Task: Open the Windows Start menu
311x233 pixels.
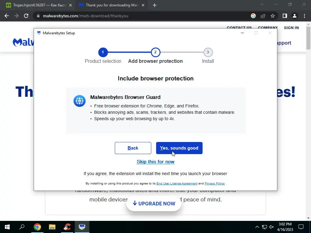Action: 7,227
